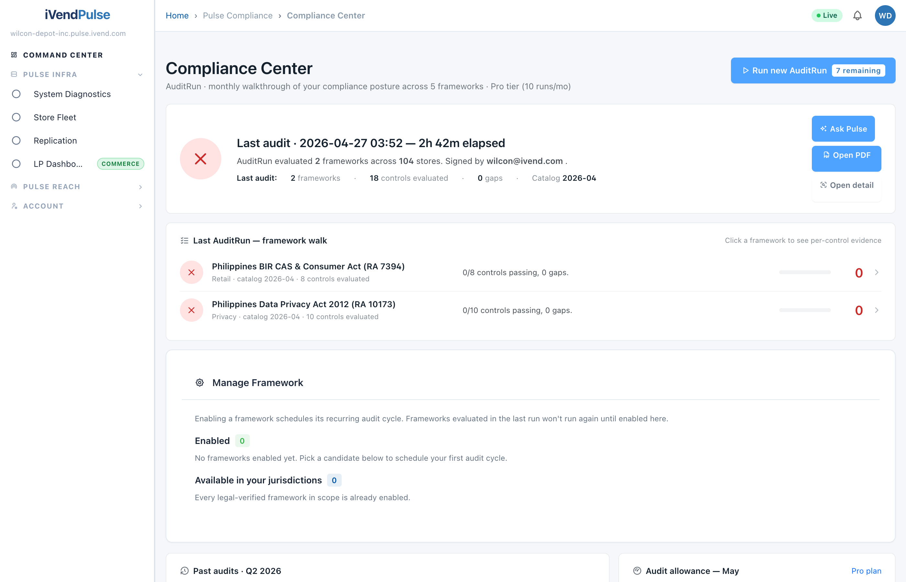Click the Pulse Infra server icon
906x582 pixels.
[14, 74]
